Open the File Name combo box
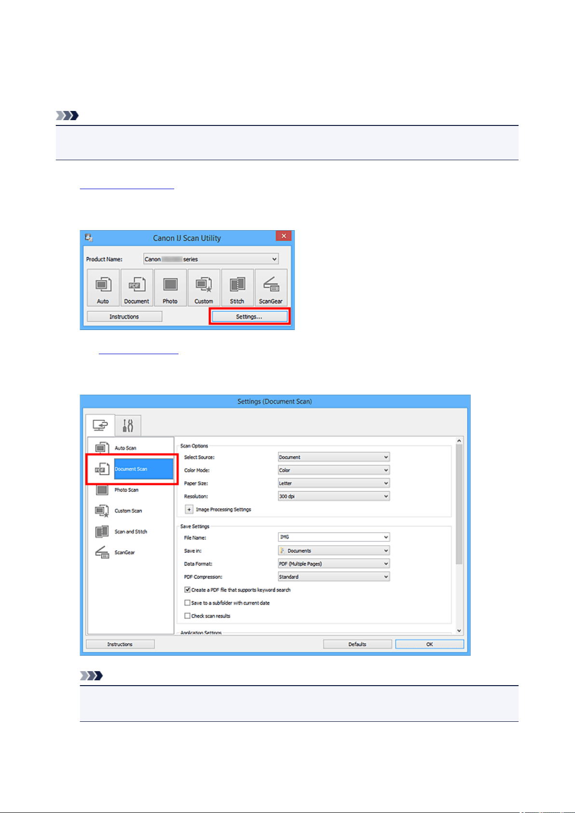This screenshot has height=813, width=575. point(334,537)
